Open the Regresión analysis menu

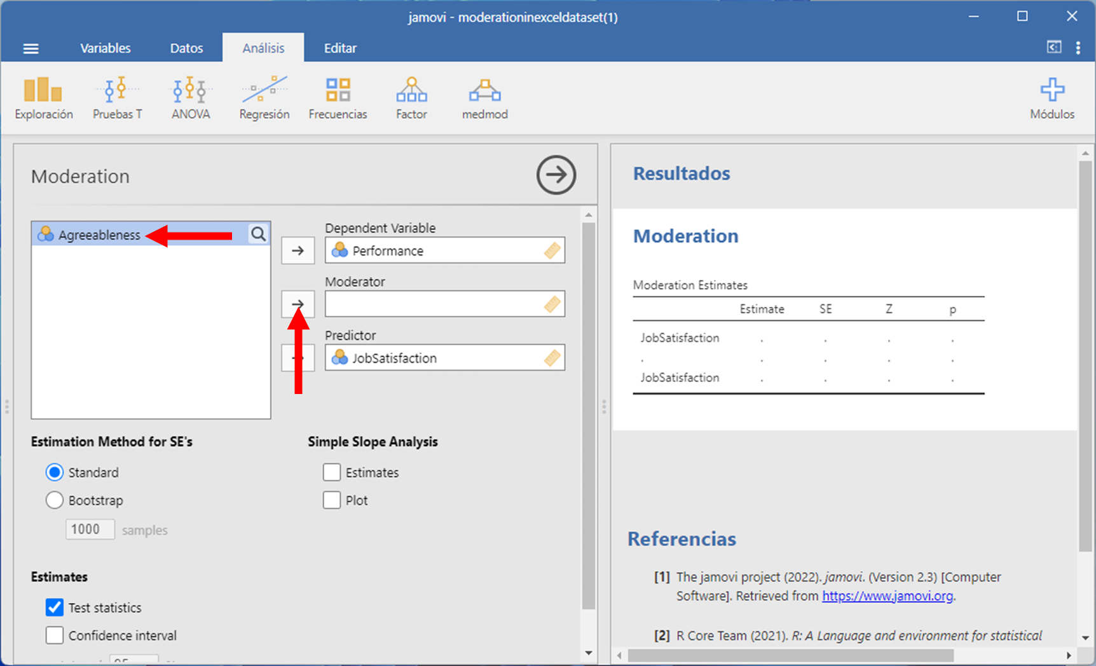coord(264,98)
